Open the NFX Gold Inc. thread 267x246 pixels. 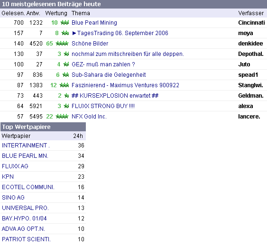click(89, 116)
